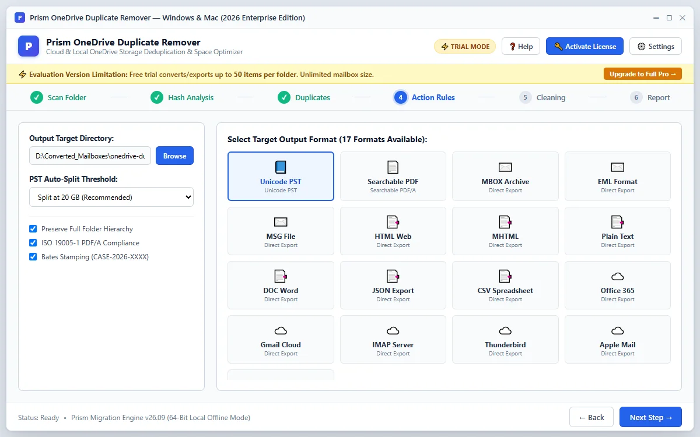Click the Prism app logo in header
This screenshot has width=700, height=437.
pyautogui.click(x=29, y=46)
